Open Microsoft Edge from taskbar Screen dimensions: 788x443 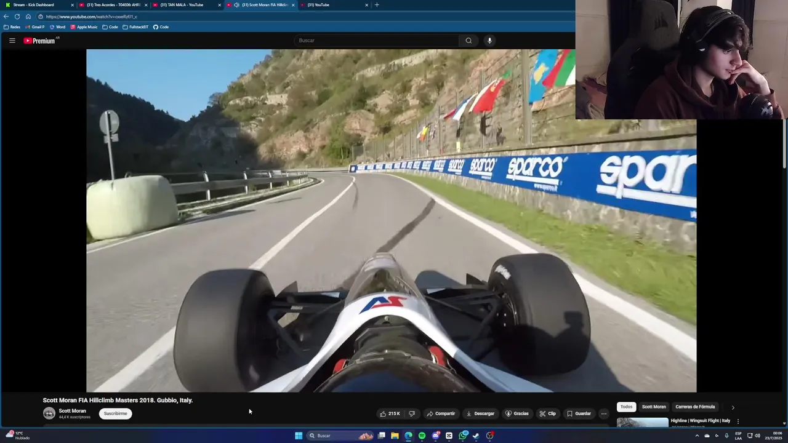[408, 436]
